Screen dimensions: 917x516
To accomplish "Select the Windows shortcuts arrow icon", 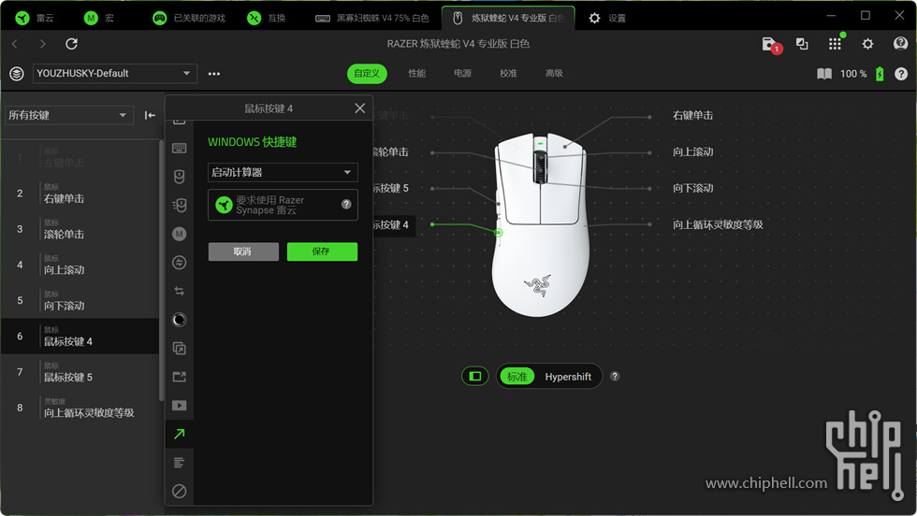I will pyautogui.click(x=180, y=434).
